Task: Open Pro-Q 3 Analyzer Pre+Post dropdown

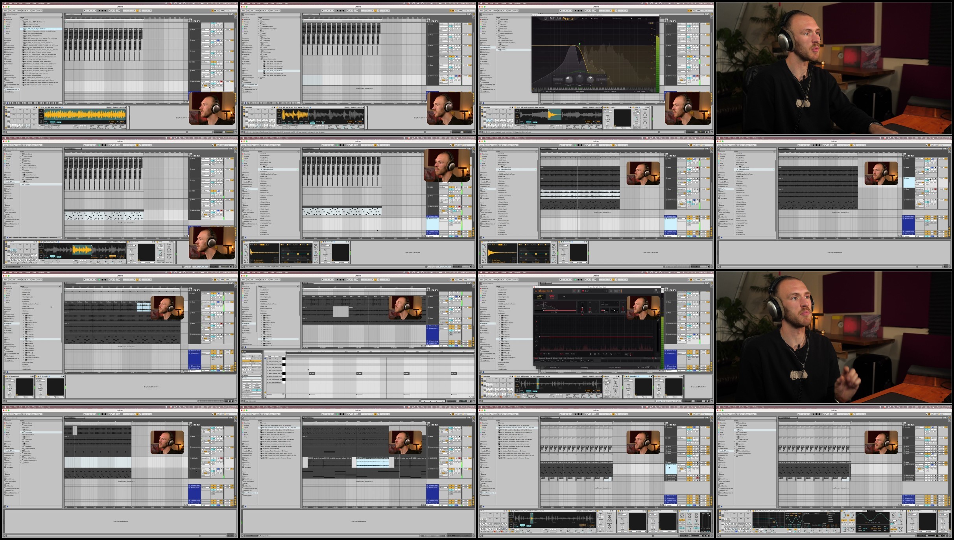Action: pyautogui.click(x=613, y=91)
